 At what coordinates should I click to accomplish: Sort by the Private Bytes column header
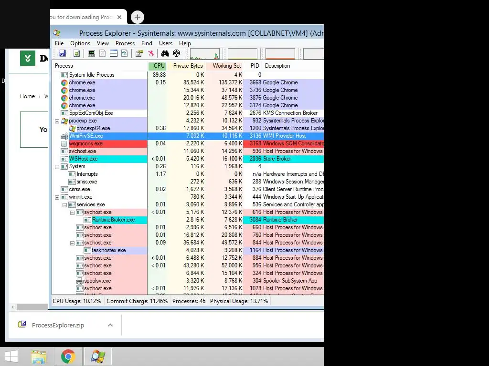[x=186, y=66]
